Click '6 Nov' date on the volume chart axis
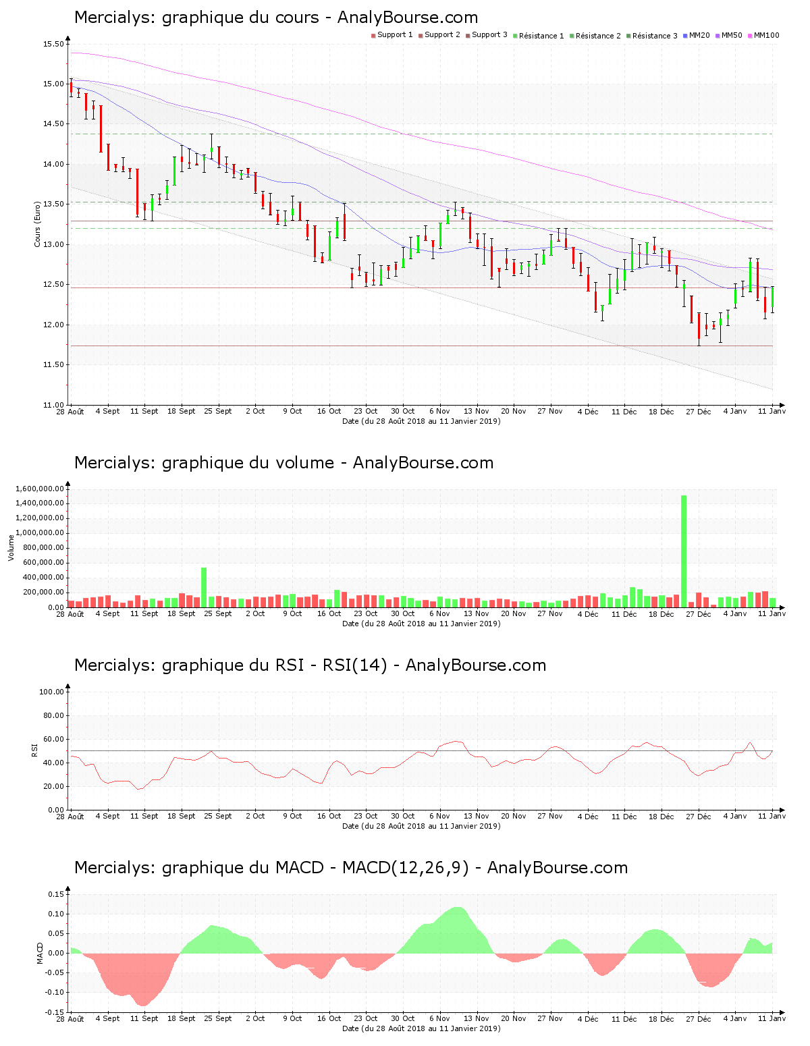Screen dimensions: 810x1046 point(439,613)
